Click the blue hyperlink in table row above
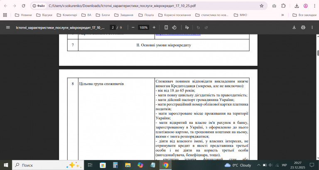This screenshot has width=319, height=170. click(x=178, y=34)
